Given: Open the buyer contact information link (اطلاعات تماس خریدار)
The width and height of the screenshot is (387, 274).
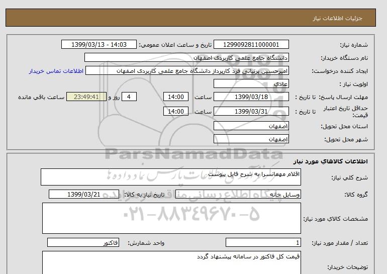Looking at the screenshot, I should [x=56, y=71].
